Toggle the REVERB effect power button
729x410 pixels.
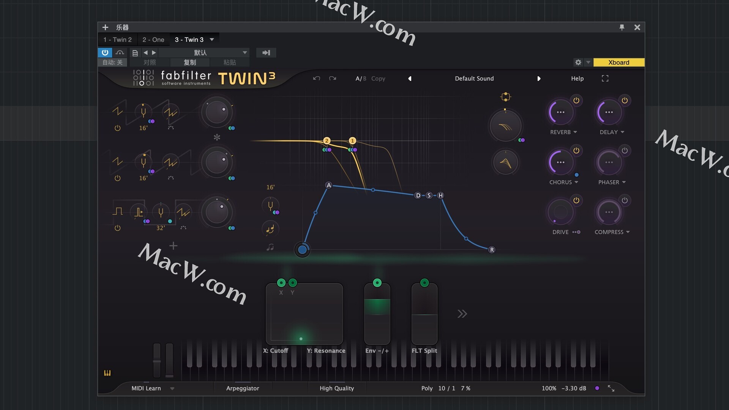(x=576, y=101)
